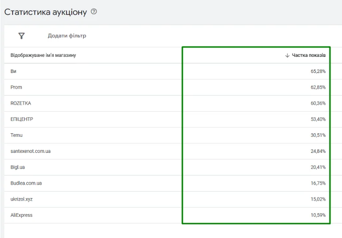Screen dimensions: 342x238
Task: Click the 20,41% impression share value
Action: (318, 167)
